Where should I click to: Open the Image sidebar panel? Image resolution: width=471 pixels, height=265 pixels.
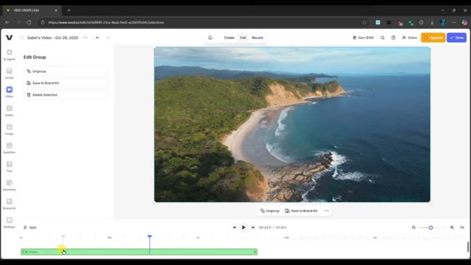click(x=9, y=129)
